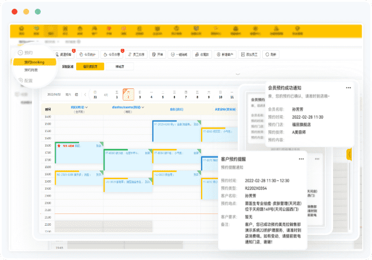Click the 预约 clock icon in sidebar
Screen dimensions: 372x260
pos(20,52)
